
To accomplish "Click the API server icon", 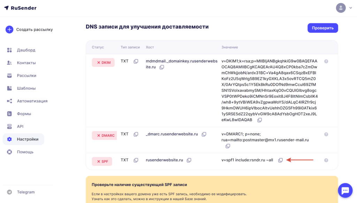I will point(9,127).
